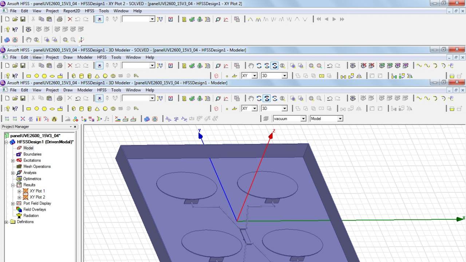Viewport: 466px width, 262px height.
Task: Open the Report2D menu in XY Plot 2 window
Action: click(x=72, y=11)
